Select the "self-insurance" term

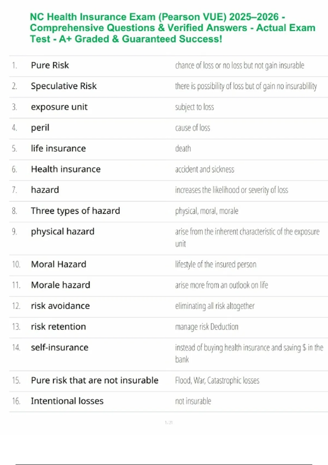click(60, 347)
